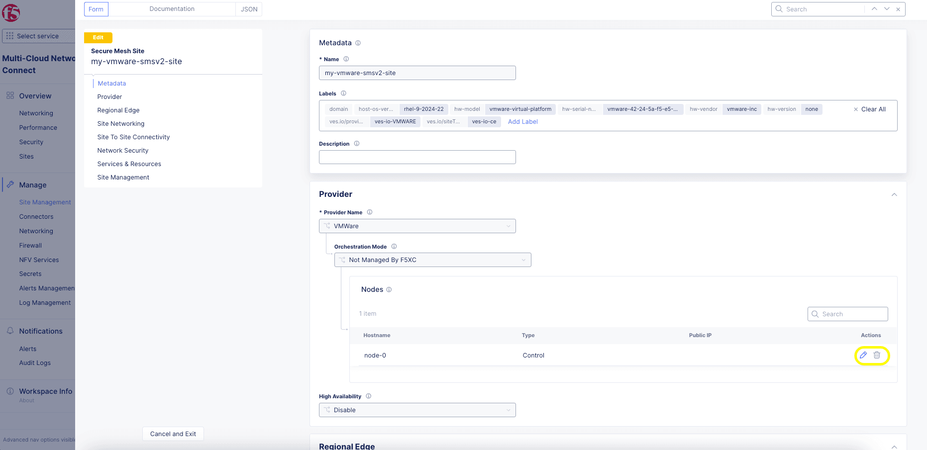The width and height of the screenshot is (927, 450).
Task: Click the node-0 hostname cell
Action: pos(375,355)
